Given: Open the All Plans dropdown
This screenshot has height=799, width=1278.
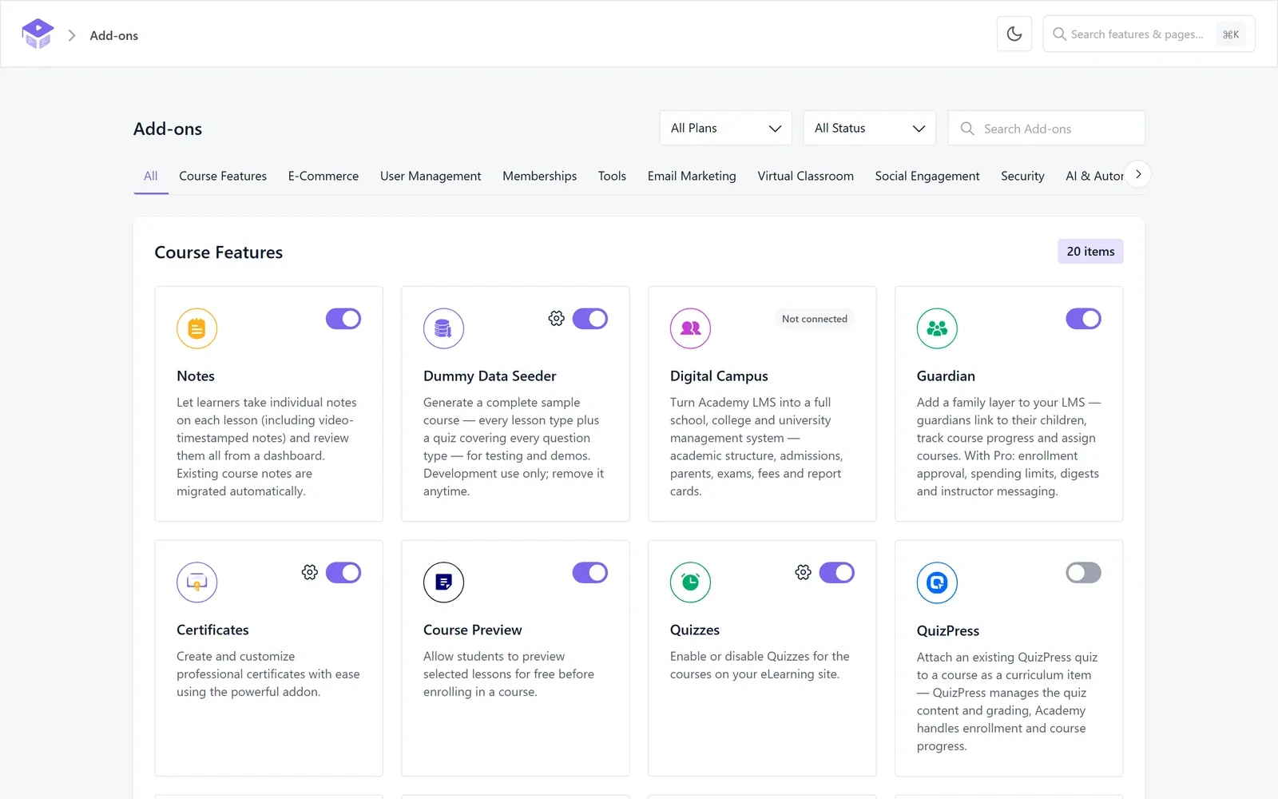Looking at the screenshot, I should (726, 128).
